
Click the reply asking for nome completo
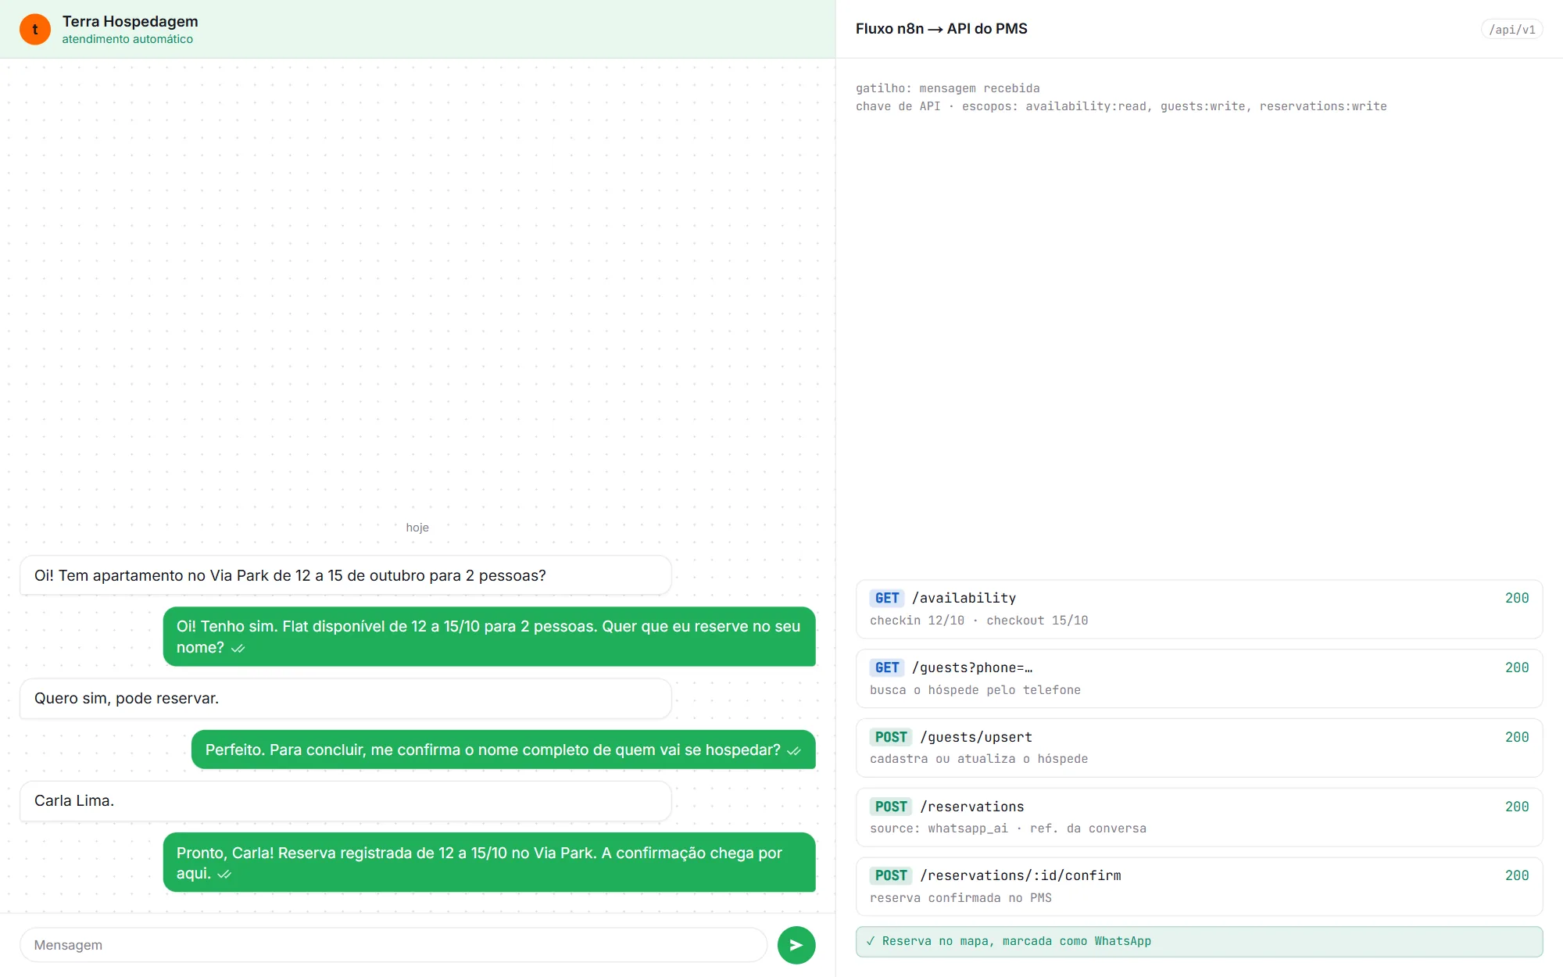pos(503,750)
